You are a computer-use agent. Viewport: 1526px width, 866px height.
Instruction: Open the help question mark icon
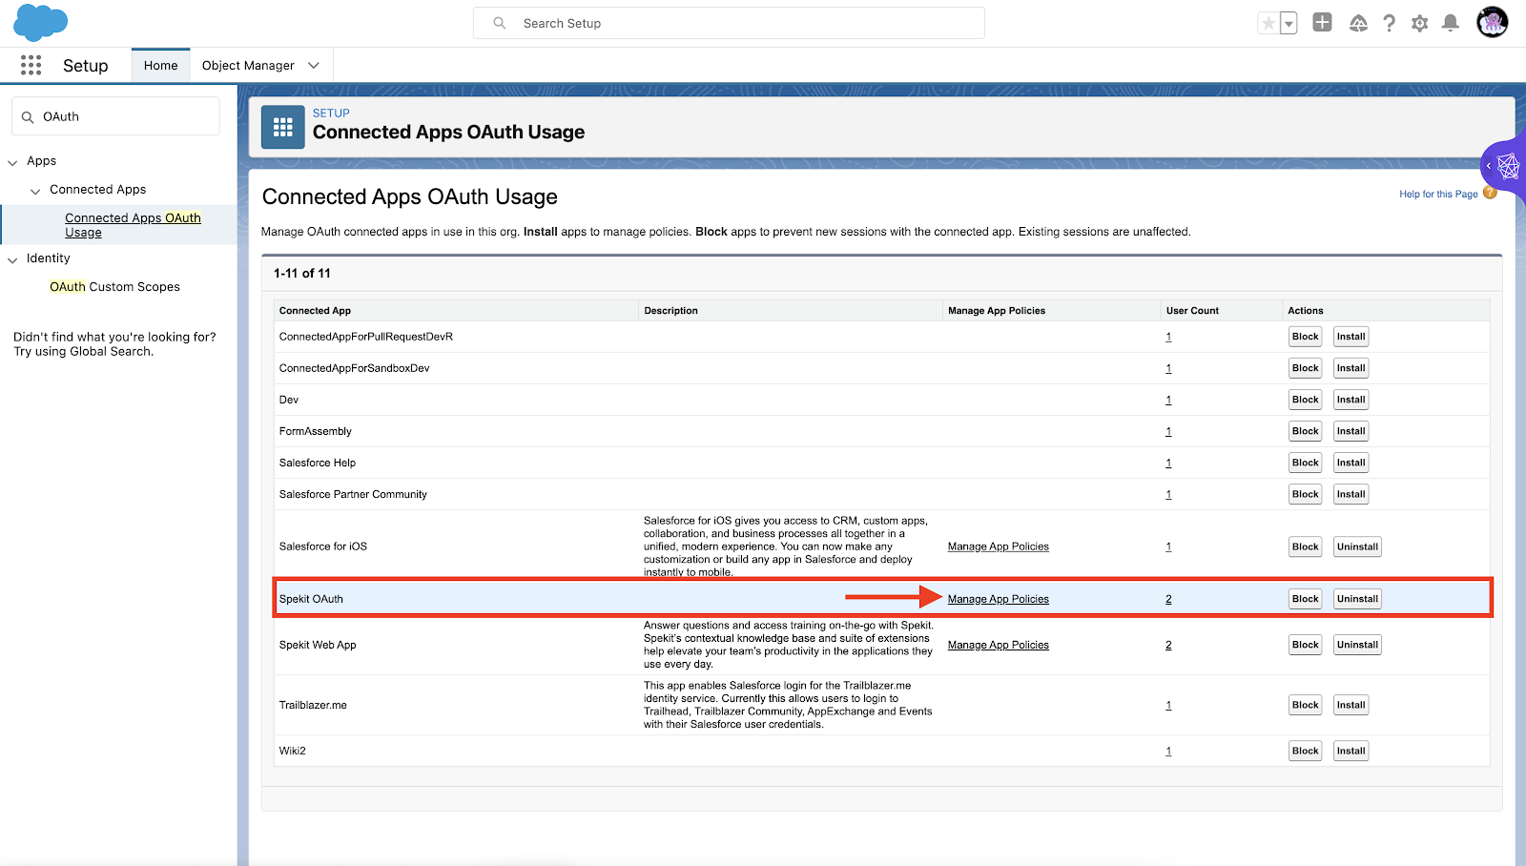tap(1390, 24)
